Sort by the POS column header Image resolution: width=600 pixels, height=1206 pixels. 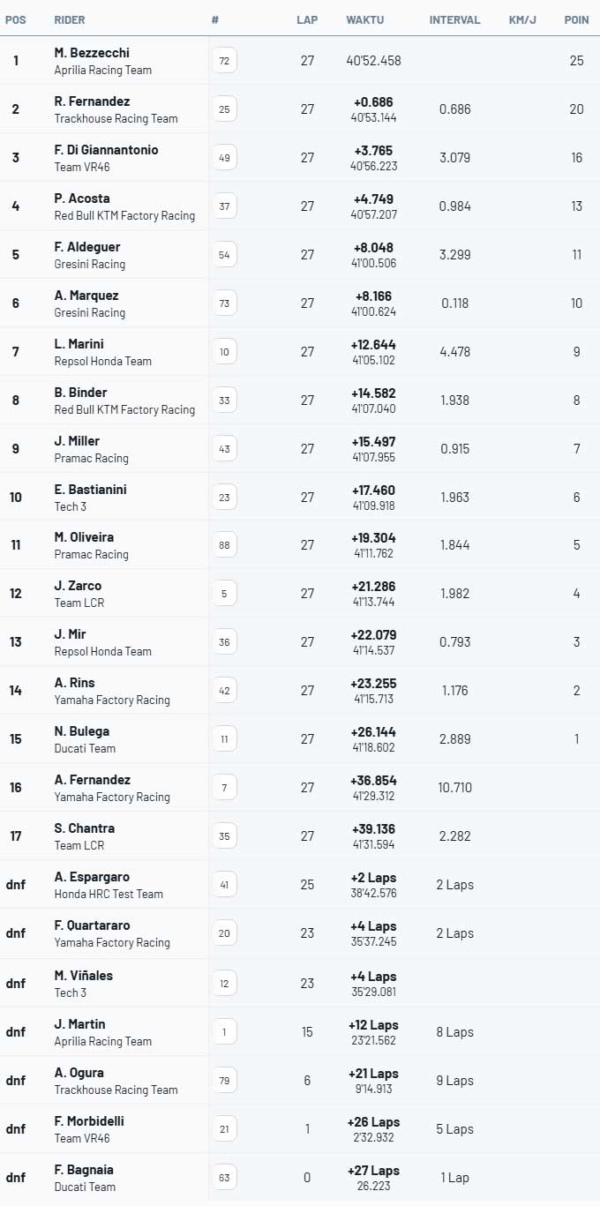click(16, 19)
